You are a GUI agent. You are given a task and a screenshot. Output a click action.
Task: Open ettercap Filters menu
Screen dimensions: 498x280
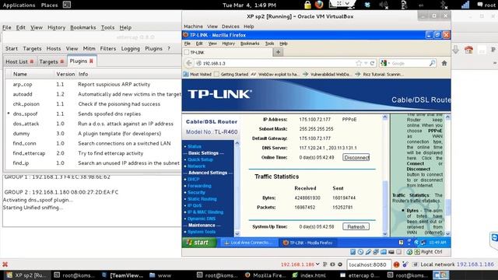(x=108, y=48)
